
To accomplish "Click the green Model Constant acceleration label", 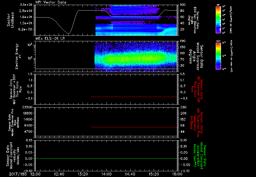I will pyautogui.click(x=200, y=155).
